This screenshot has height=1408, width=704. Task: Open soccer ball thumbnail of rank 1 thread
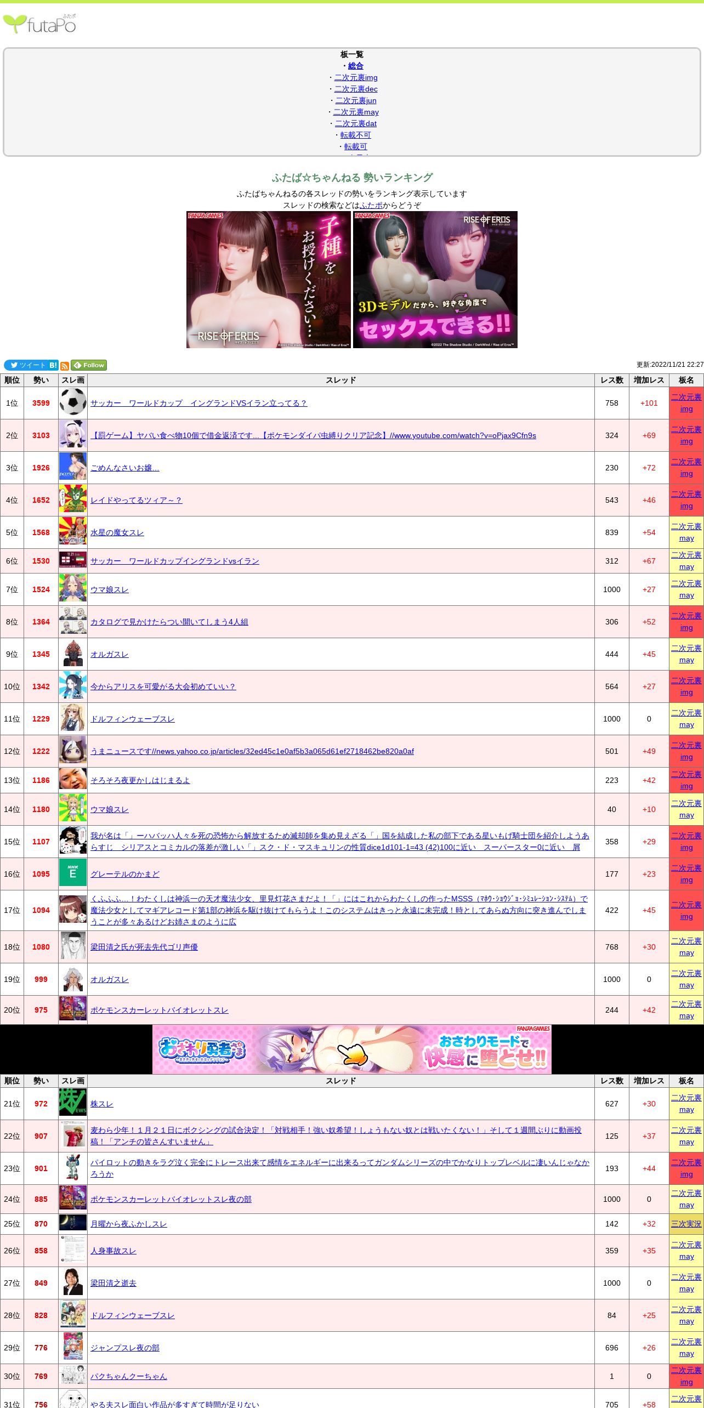pyautogui.click(x=73, y=402)
